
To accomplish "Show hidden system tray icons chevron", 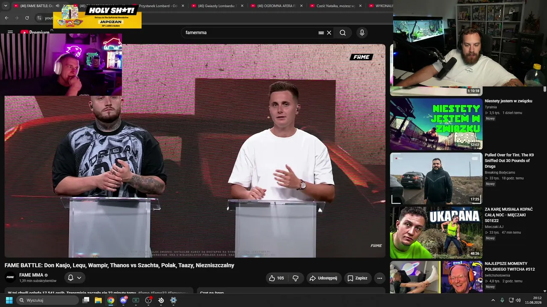I will [493, 300].
